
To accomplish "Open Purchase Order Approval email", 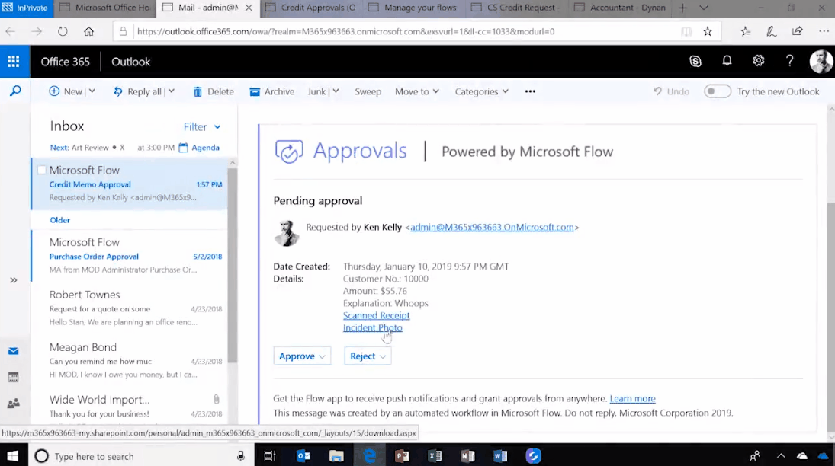I will pos(130,255).
